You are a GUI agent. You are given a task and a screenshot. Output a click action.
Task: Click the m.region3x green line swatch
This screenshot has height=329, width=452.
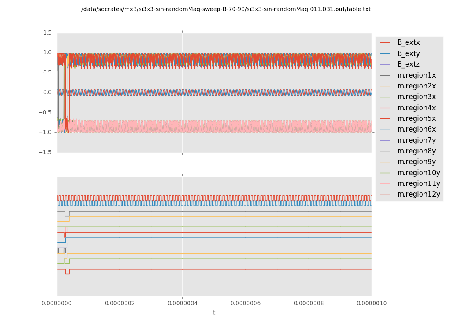(385, 97)
